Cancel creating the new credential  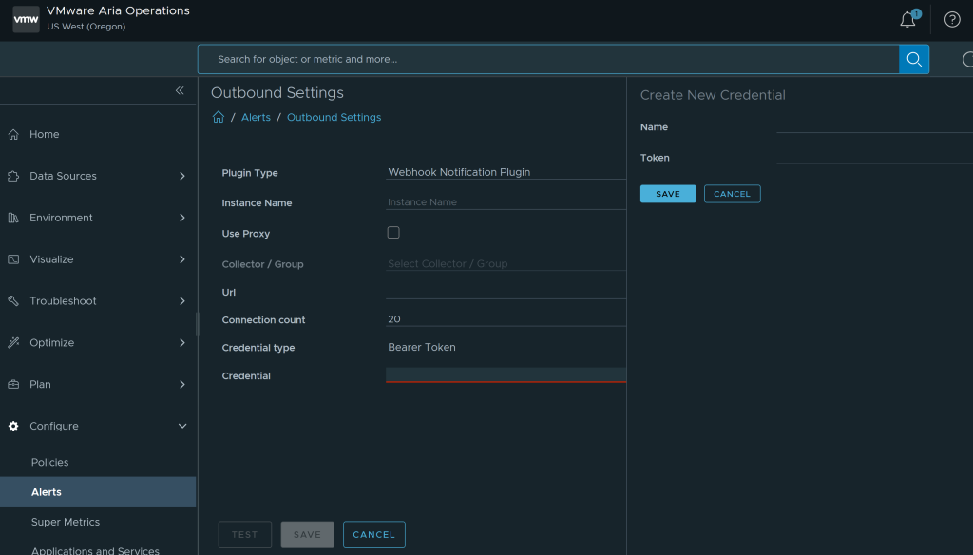coord(732,194)
